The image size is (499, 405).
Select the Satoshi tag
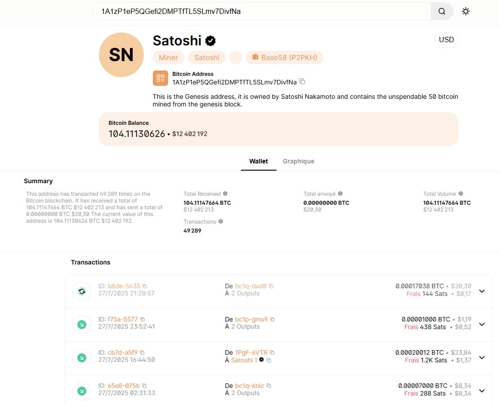pos(207,57)
